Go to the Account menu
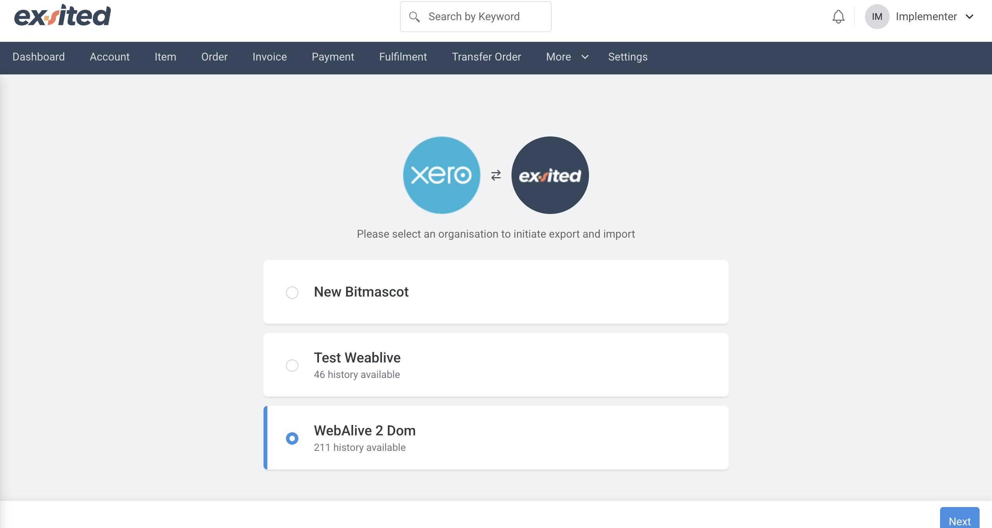The height and width of the screenshot is (528, 992). coord(110,57)
